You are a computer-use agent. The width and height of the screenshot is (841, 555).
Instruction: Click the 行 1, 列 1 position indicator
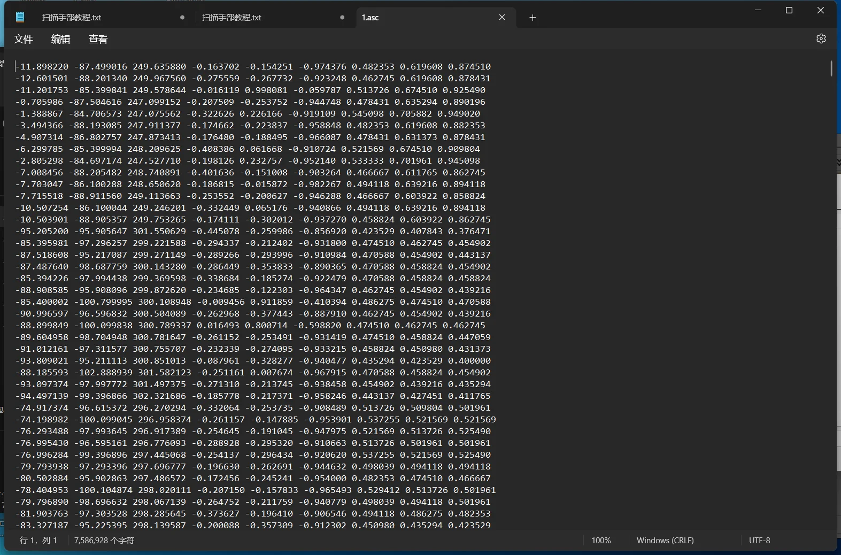coord(38,541)
